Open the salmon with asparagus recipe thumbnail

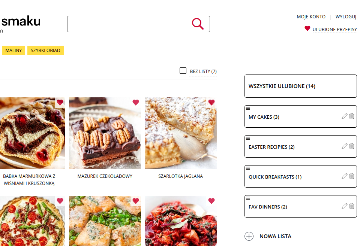coord(105,221)
